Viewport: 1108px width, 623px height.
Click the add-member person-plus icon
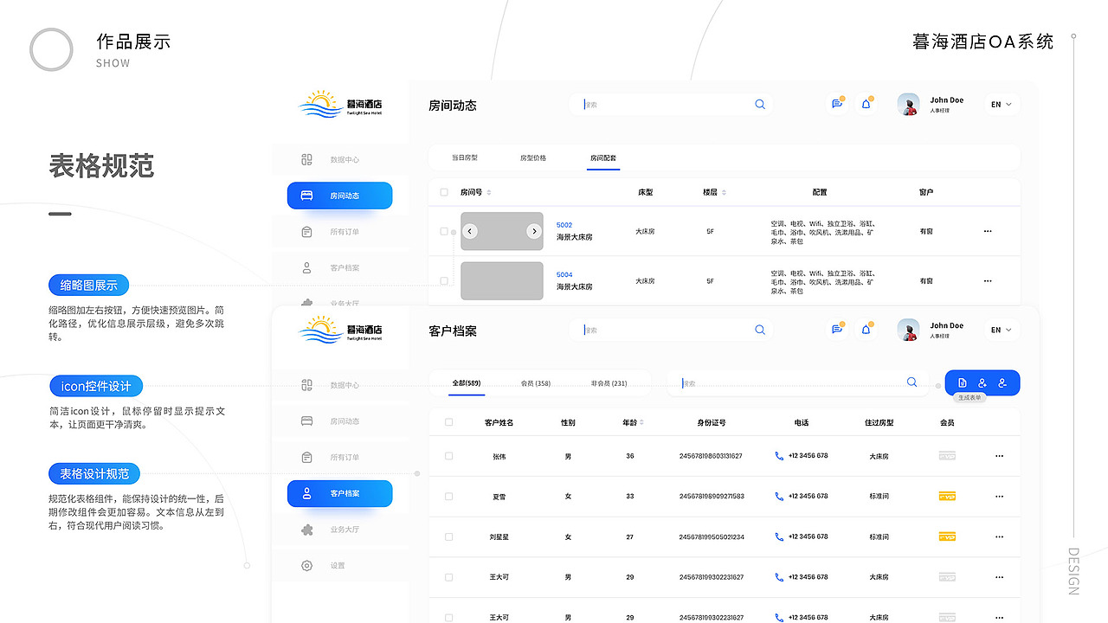(x=982, y=382)
